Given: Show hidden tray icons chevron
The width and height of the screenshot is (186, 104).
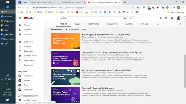Looking at the screenshot, I should tap(13, 79).
